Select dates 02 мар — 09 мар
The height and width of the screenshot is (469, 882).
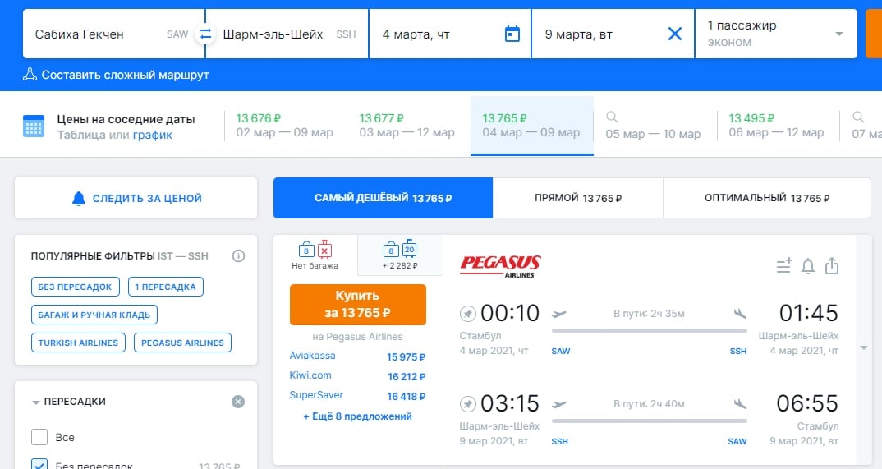point(285,126)
